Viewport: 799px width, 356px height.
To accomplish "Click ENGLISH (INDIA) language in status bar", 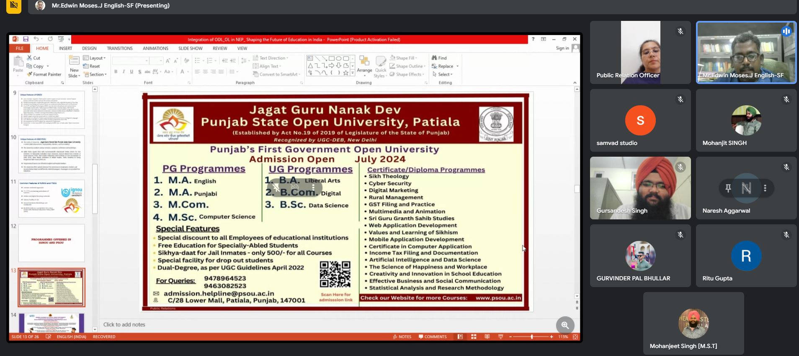I will click(x=71, y=336).
